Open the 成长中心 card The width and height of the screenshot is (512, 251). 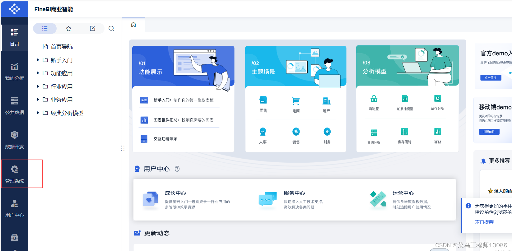click(187, 200)
